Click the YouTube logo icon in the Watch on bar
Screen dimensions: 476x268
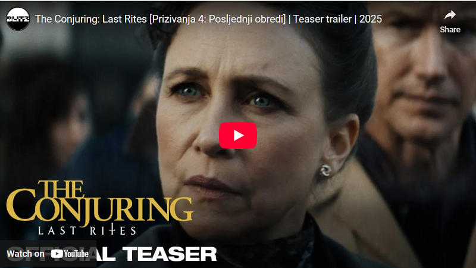(x=57, y=254)
